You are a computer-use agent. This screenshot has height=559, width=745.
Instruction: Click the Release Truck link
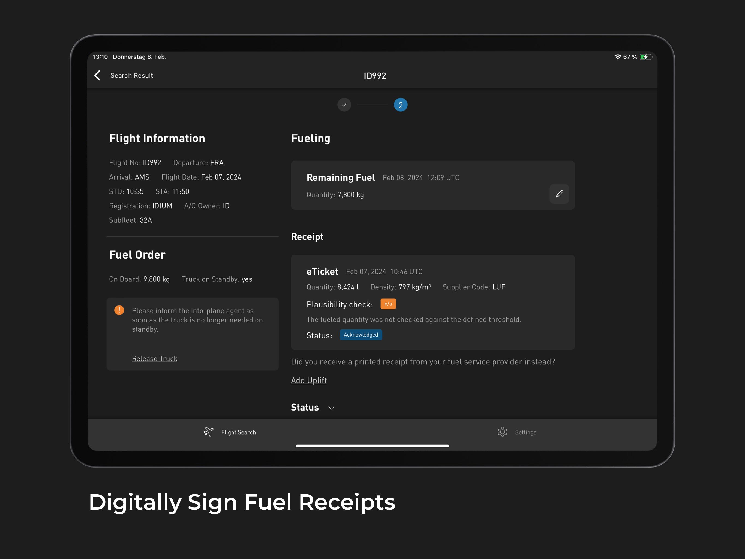coord(155,358)
